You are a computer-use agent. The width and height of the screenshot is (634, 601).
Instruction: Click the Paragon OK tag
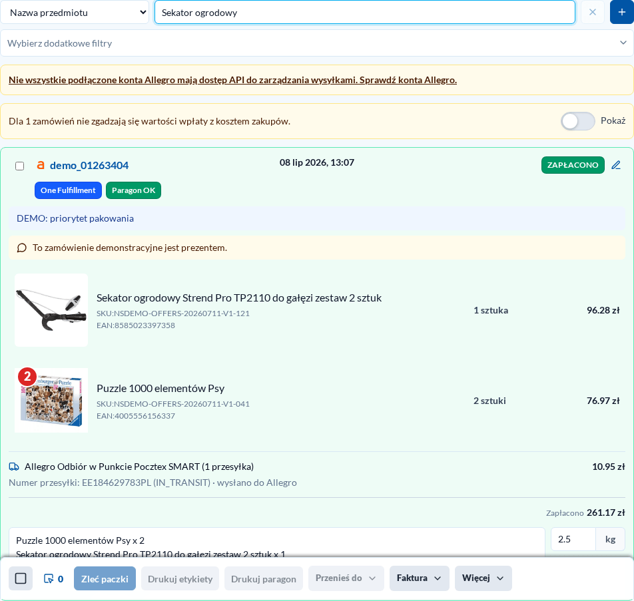[x=133, y=190]
